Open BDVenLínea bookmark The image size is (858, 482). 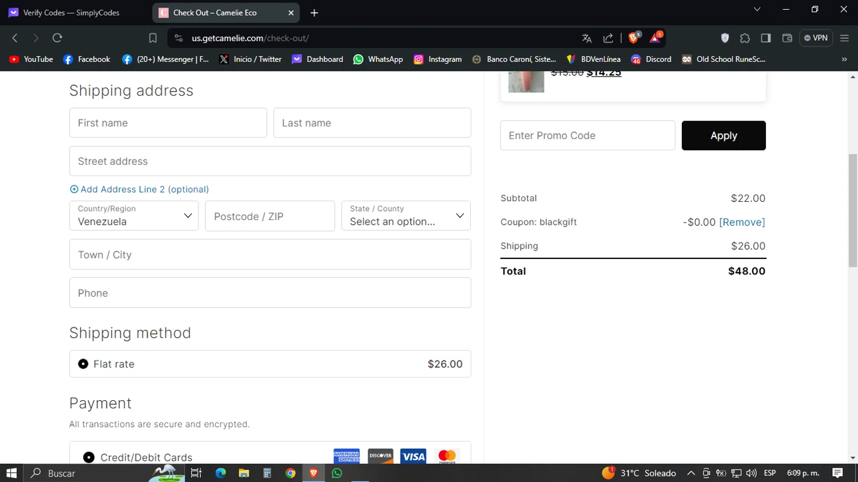pos(594,59)
